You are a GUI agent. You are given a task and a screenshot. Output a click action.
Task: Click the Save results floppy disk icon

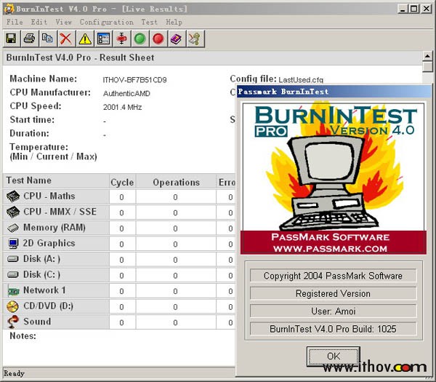[11, 39]
